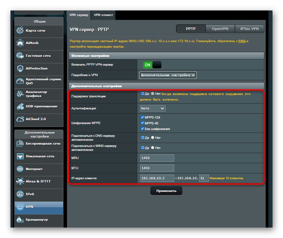Image resolution: width=283 pixels, height=238 pixels.
Task: Click the Беспроводная сеть wireless icon
Action: point(20,144)
